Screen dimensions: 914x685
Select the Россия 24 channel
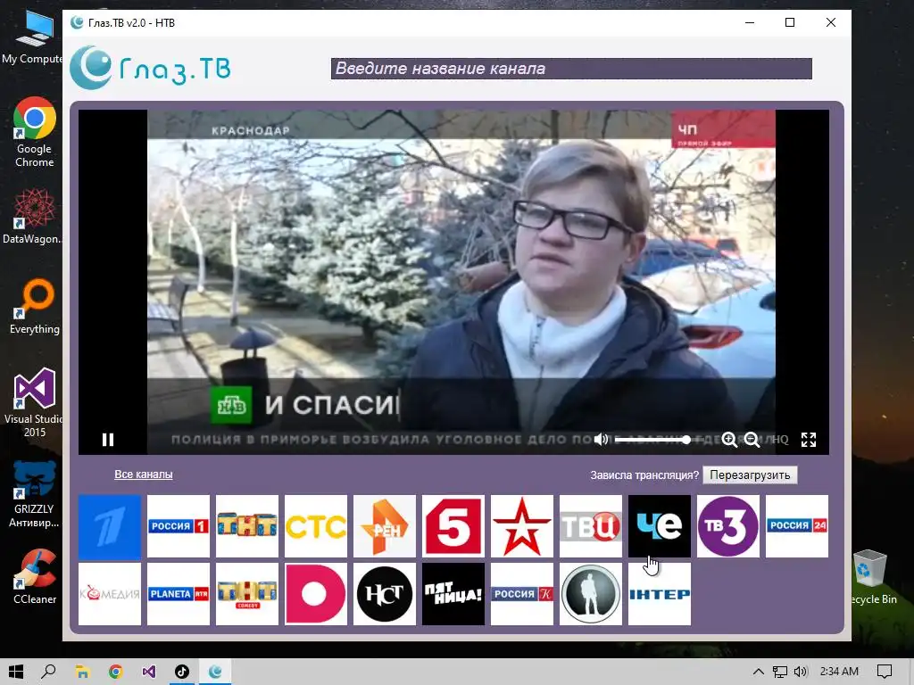(797, 526)
